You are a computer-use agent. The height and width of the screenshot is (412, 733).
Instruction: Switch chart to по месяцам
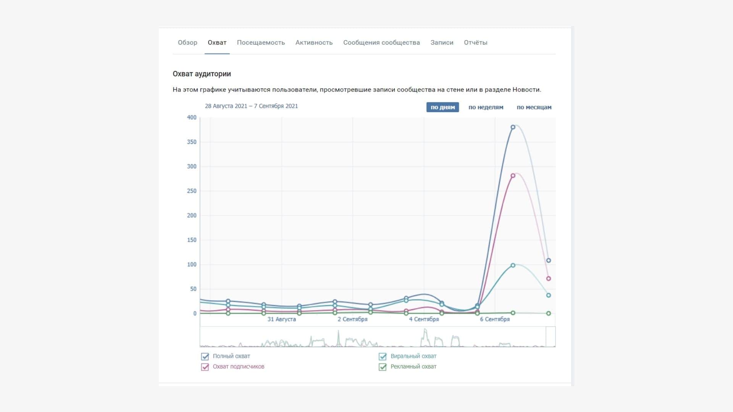click(x=534, y=107)
